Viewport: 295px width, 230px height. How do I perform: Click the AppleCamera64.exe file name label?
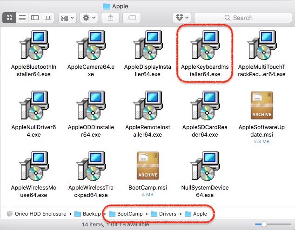point(91,71)
